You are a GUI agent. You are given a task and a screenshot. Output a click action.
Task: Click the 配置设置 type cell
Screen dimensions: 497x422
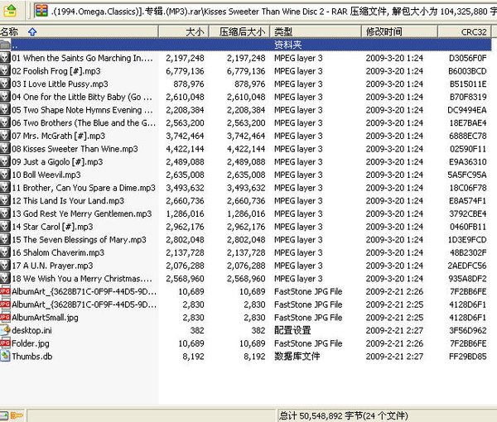292,330
